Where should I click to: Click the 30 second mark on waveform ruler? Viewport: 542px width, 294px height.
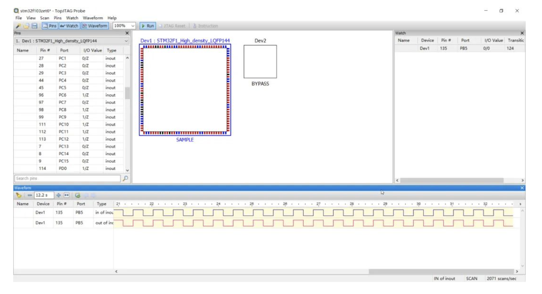418,204
